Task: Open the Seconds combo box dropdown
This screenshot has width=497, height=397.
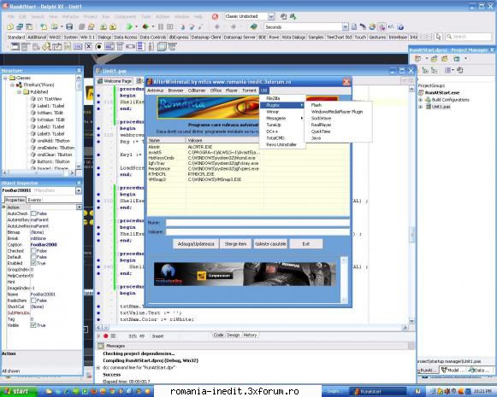Action: click(346, 26)
